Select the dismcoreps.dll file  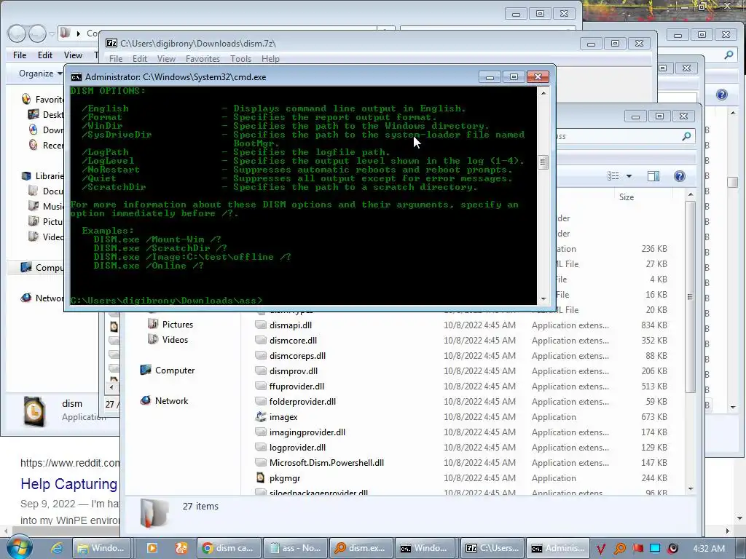[x=297, y=355]
